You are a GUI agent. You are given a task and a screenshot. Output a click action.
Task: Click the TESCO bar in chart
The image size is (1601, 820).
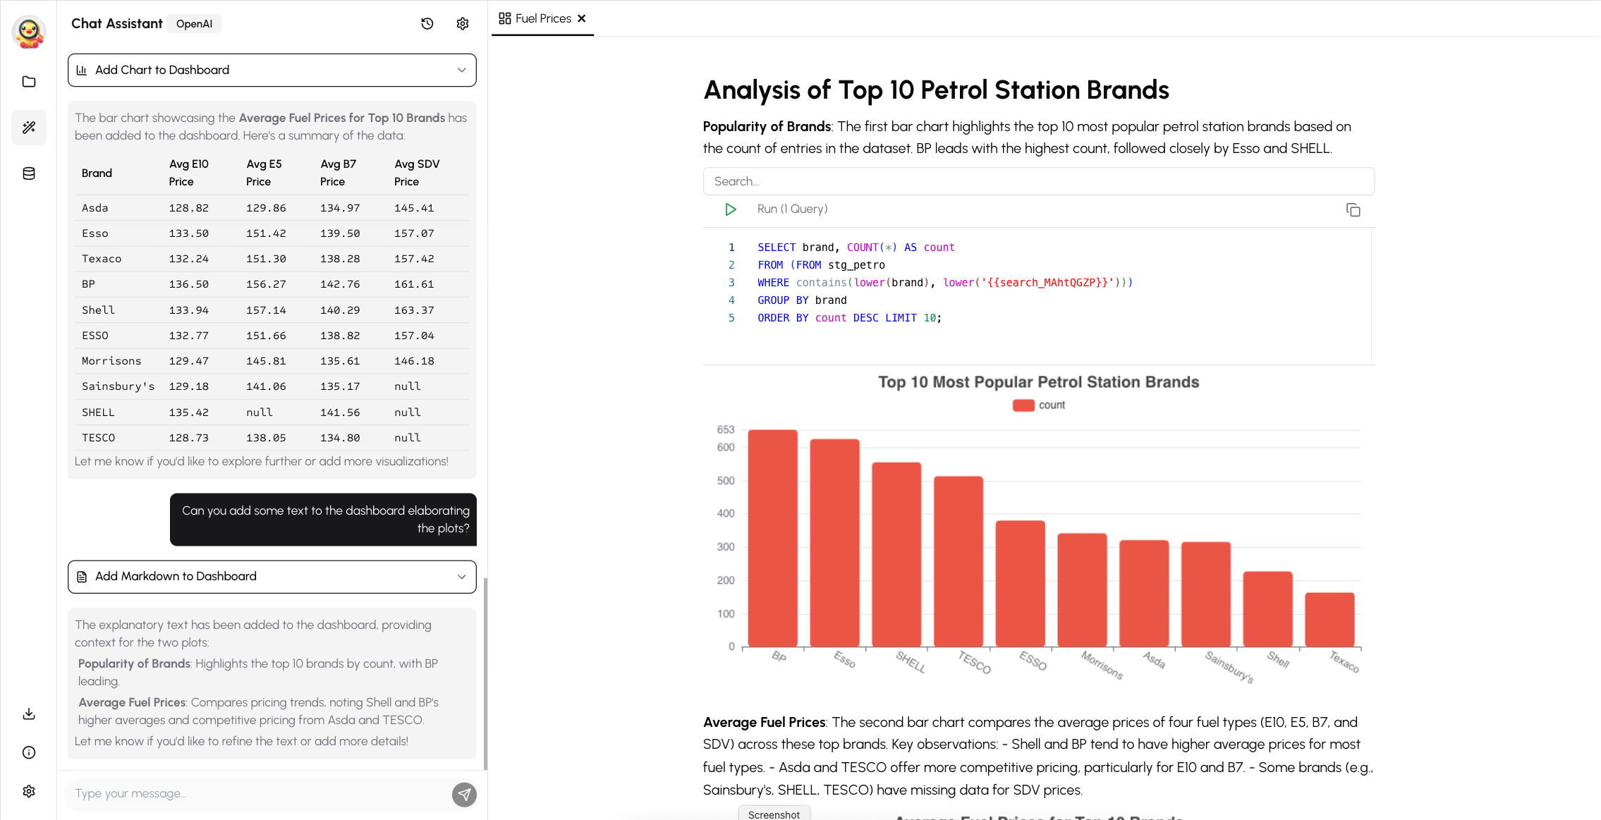point(958,561)
